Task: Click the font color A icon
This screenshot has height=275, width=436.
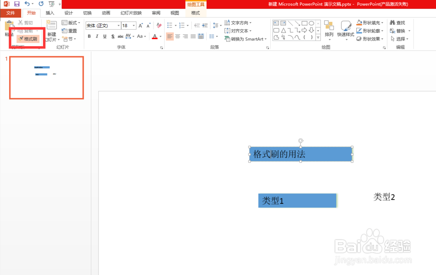Action: (155, 37)
